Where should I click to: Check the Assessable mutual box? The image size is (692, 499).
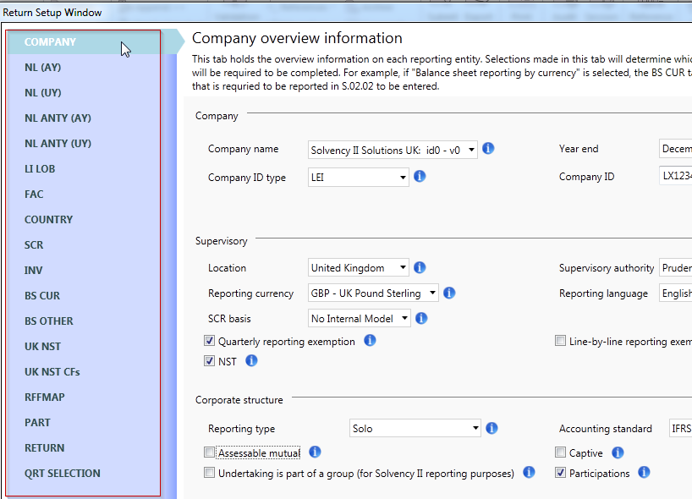(x=209, y=452)
